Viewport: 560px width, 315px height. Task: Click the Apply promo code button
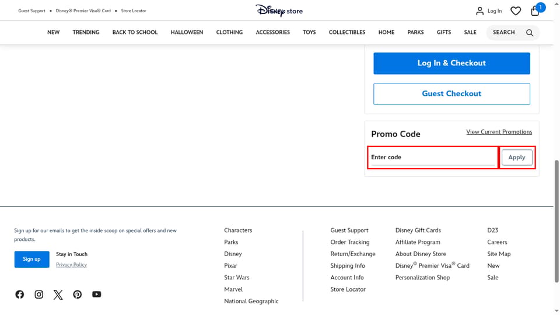[x=517, y=157]
